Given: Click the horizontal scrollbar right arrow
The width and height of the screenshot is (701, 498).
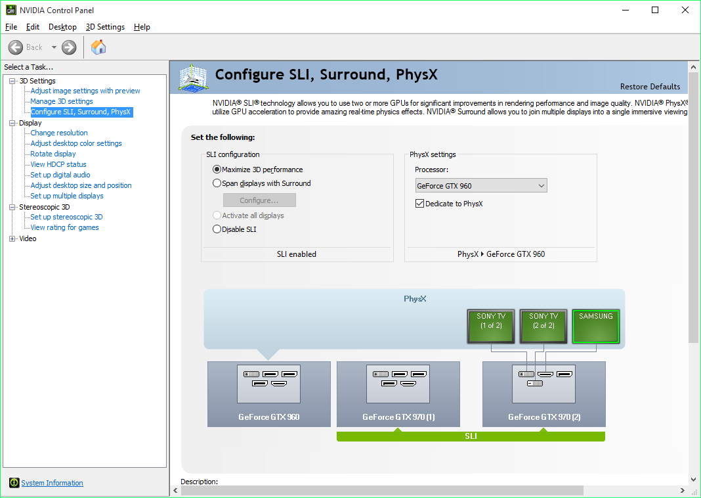Looking at the screenshot, I should pos(683,490).
